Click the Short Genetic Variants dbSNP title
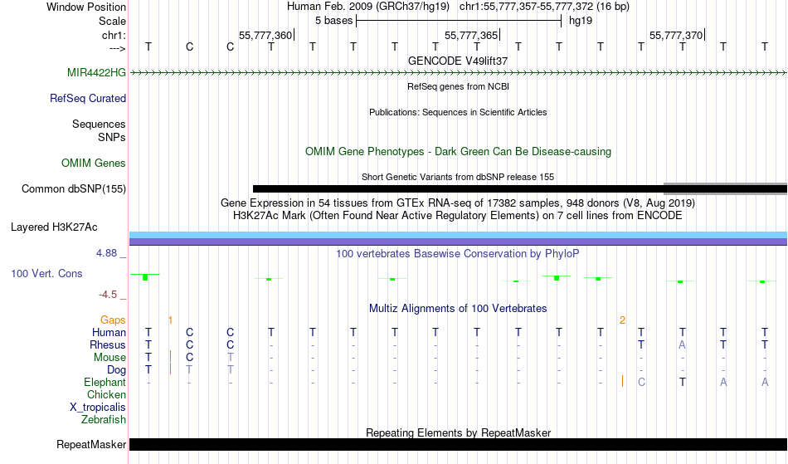Image resolution: width=788 pixels, height=464 pixels. [458, 177]
